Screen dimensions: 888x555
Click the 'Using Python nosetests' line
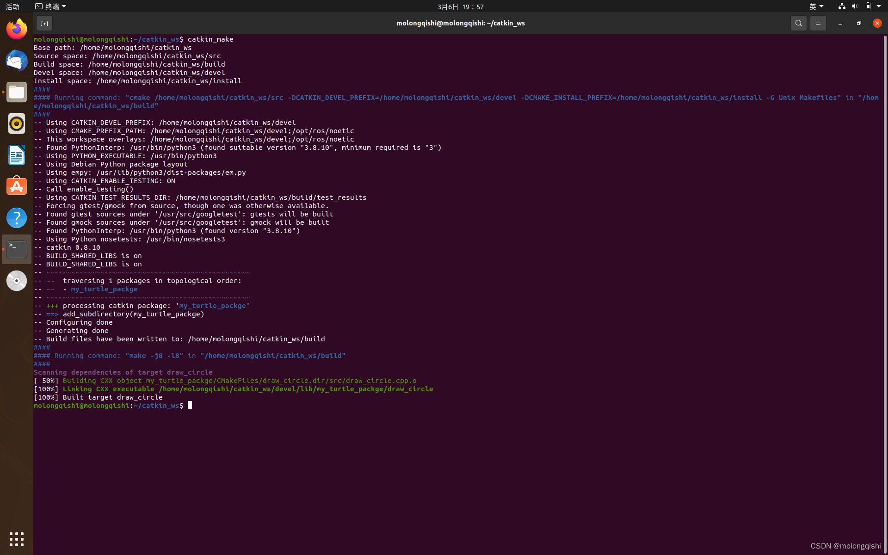click(129, 239)
